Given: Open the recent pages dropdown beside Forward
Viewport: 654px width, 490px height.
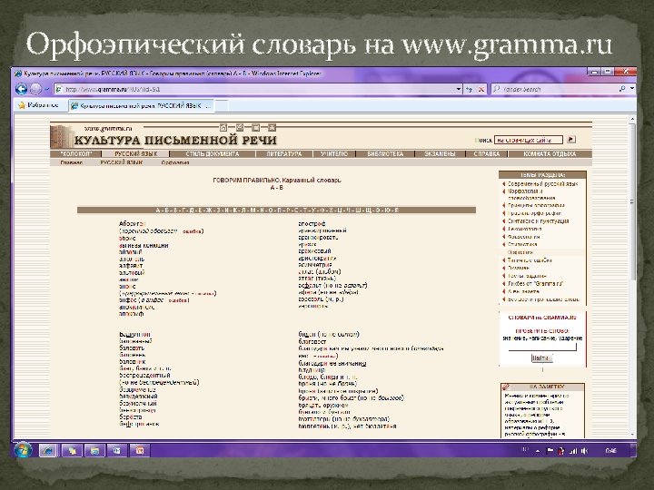Looking at the screenshot, I should point(47,89).
